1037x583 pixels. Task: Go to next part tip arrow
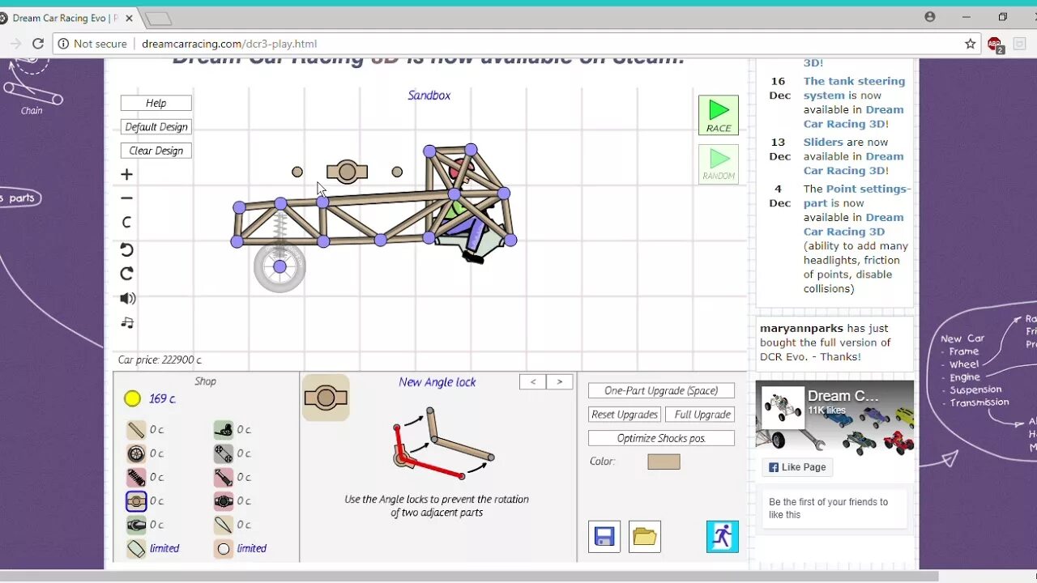pos(560,381)
